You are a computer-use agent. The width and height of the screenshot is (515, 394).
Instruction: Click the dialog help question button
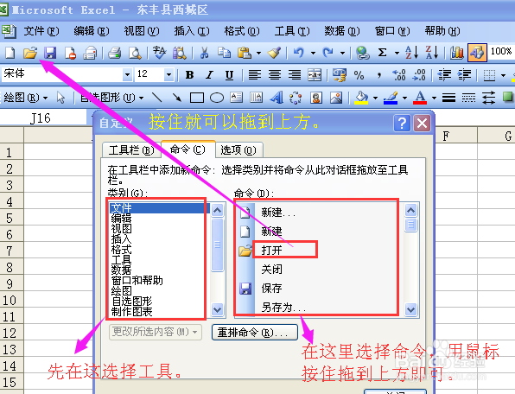pyautogui.click(x=402, y=124)
